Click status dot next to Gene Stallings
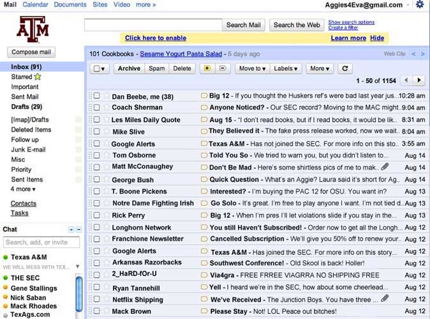The width and height of the screenshot is (430, 319). (x=5, y=288)
